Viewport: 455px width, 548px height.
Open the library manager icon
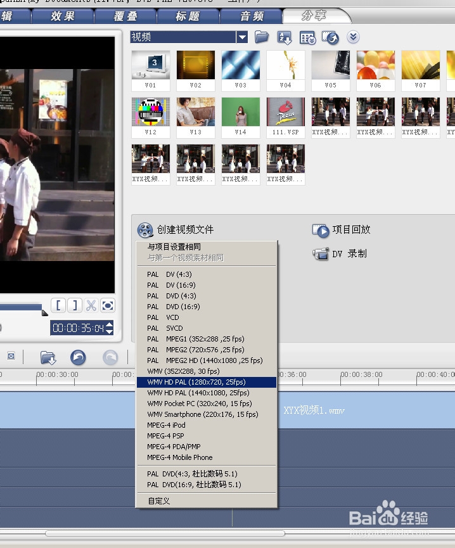pos(307,38)
